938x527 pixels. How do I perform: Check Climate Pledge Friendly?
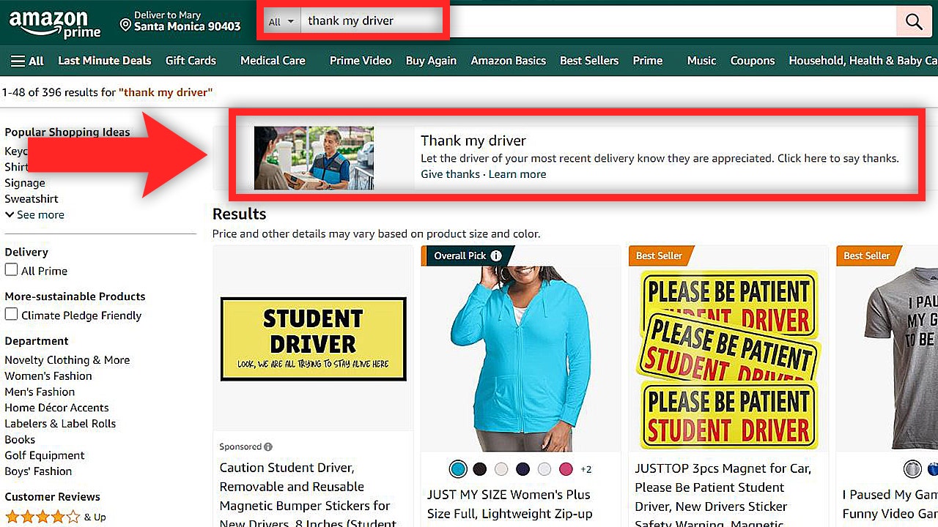pos(10,315)
